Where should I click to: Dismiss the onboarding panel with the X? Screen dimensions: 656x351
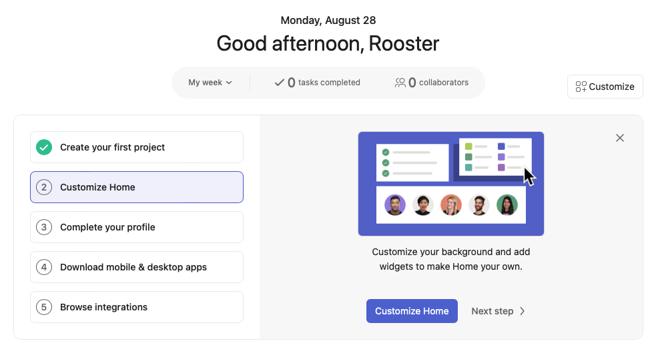click(x=620, y=138)
